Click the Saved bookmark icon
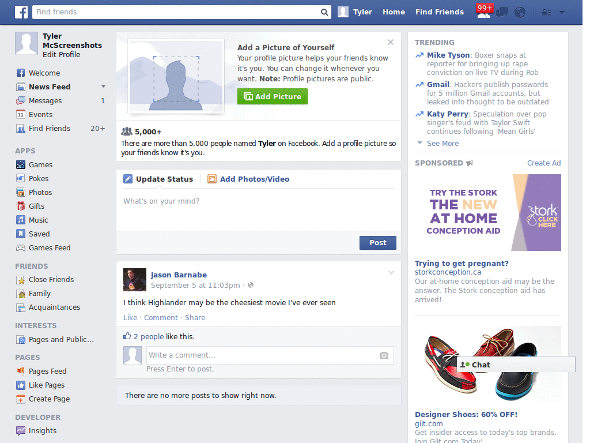The width and height of the screenshot is (590, 443). [x=21, y=234]
